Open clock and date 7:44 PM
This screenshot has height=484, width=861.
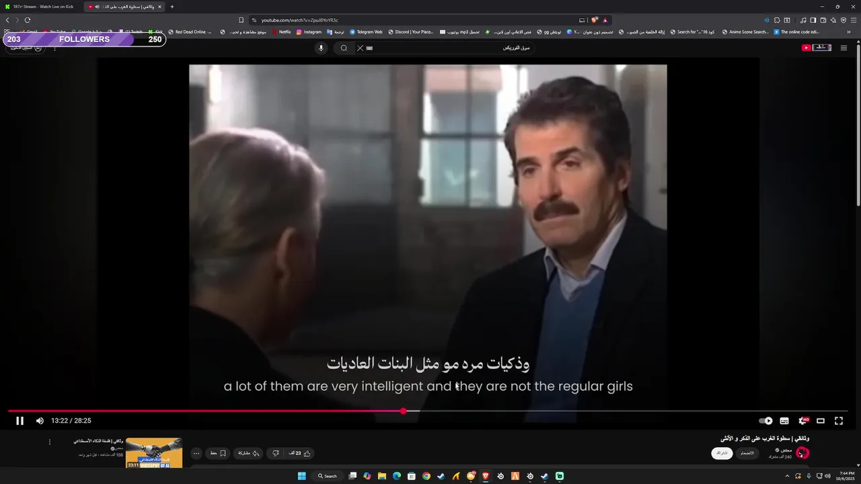point(844,476)
